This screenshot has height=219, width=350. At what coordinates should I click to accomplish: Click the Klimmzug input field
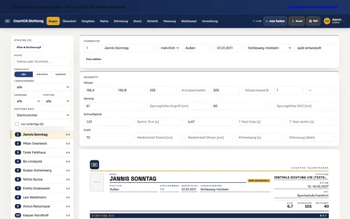(311, 137)
